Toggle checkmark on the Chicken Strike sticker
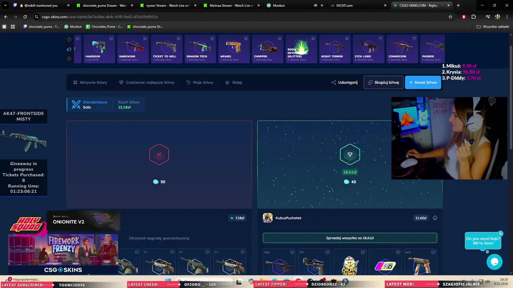The image size is (513, 288). 363,252
